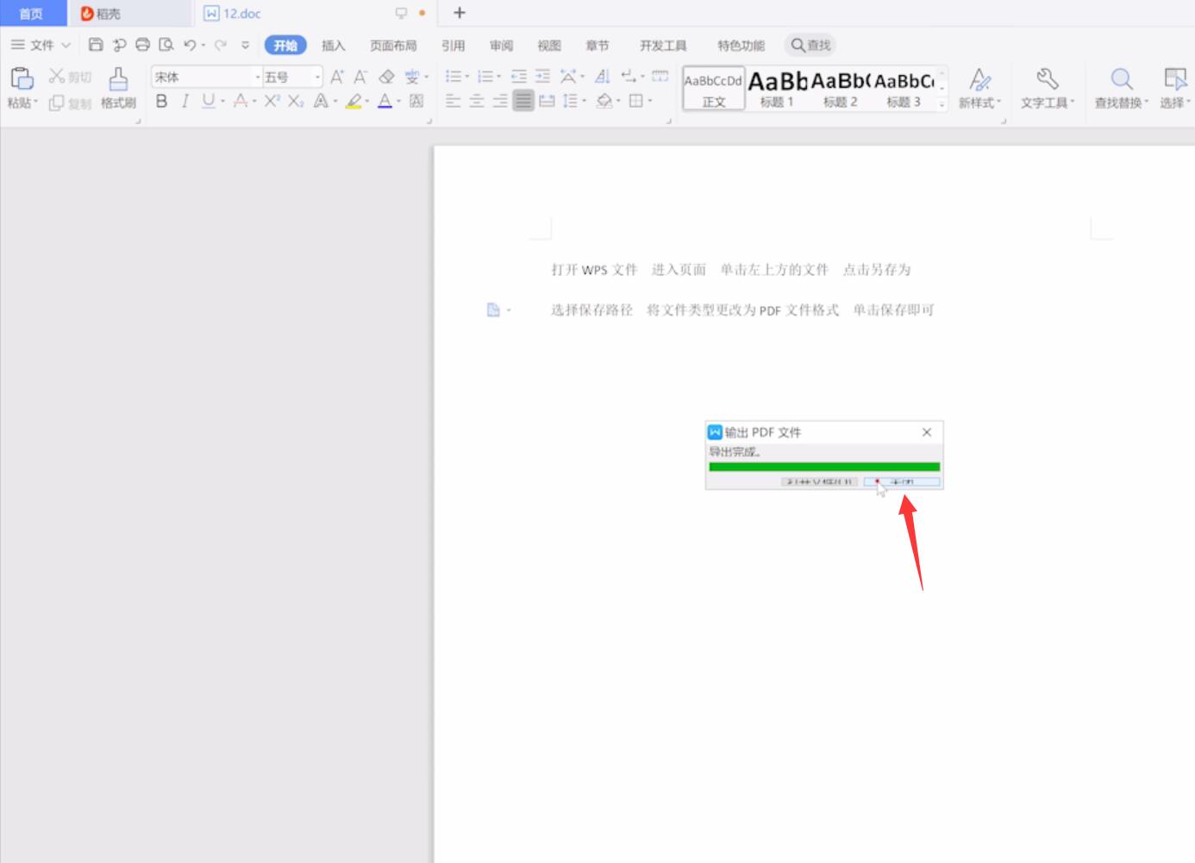
Task: Click the Character Border icon
Action: (416, 101)
